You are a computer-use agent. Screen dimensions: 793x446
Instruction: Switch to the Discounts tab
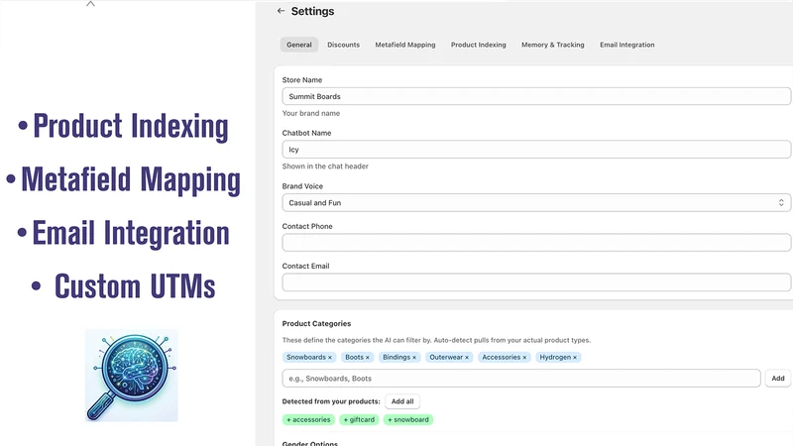point(343,45)
